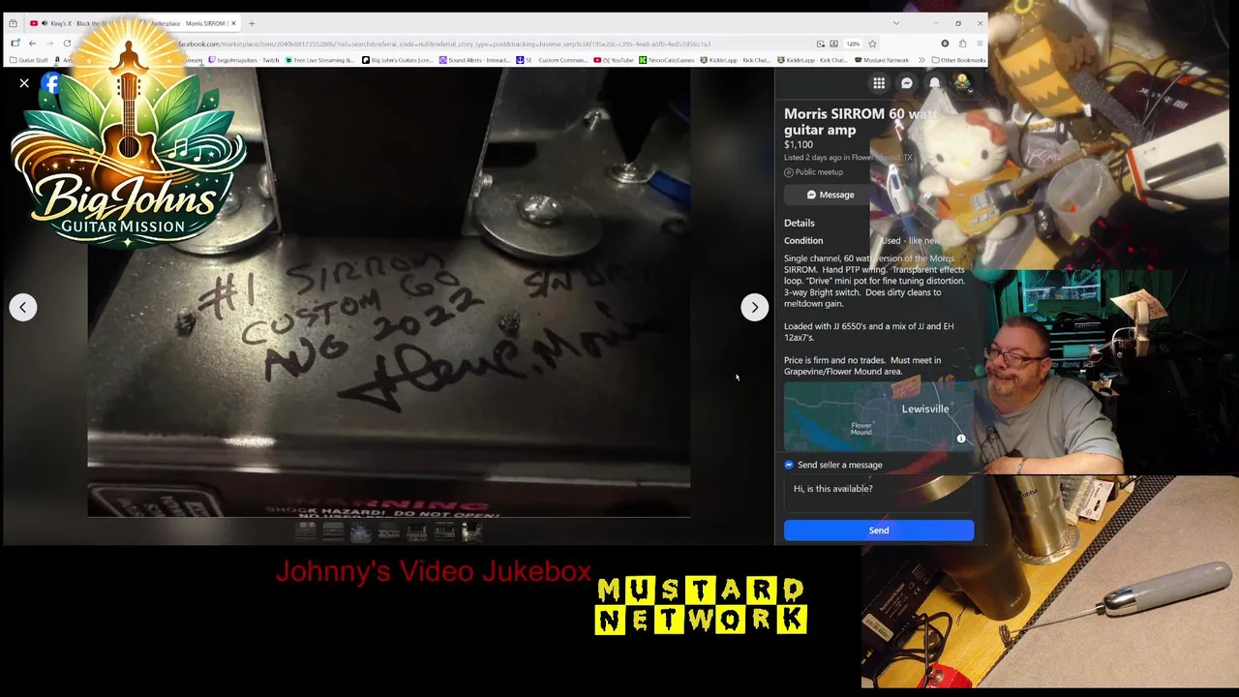This screenshot has height=697, width=1239.
Task: Click the browser Forward arrow
Action: (x=49, y=44)
